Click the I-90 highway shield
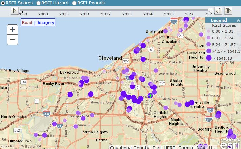Screen dimensions: 241x149 click(174, 21)
